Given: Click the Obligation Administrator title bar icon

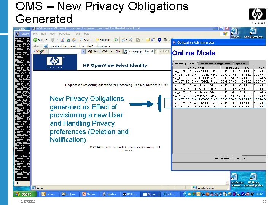Looking at the screenshot, I should tap(174, 43).
